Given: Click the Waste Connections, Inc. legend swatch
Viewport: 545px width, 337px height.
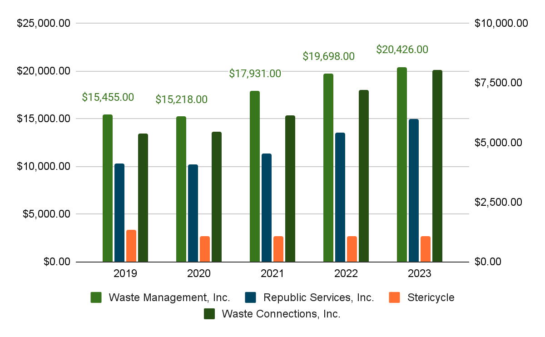Looking at the screenshot, I should pos(209,313).
